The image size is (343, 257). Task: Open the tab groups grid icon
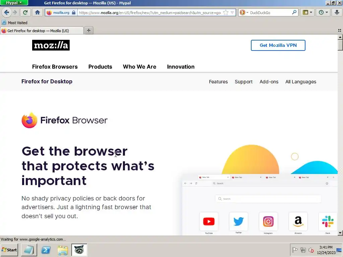click(x=340, y=30)
